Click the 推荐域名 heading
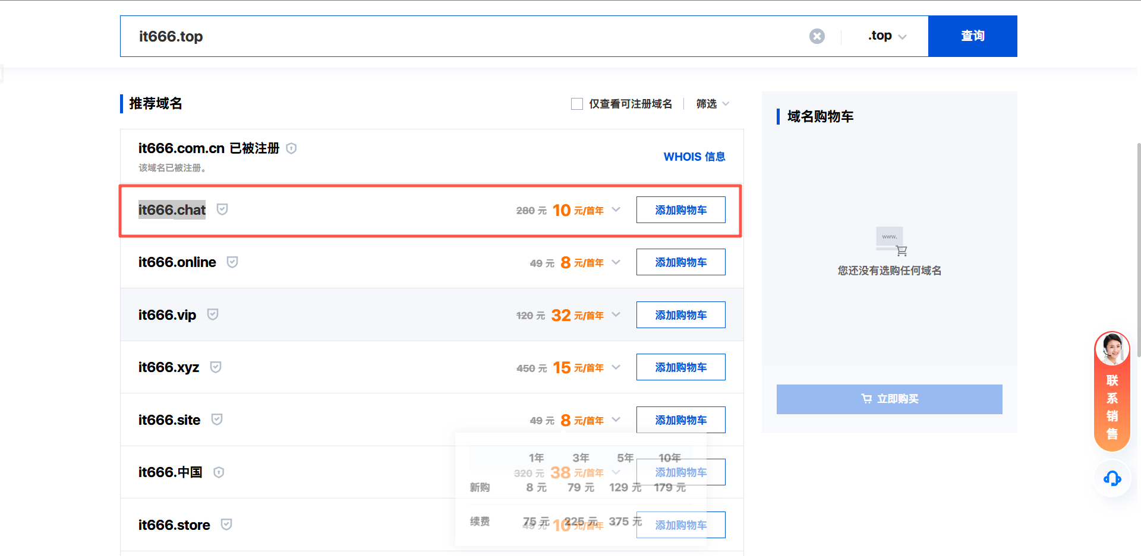 click(x=156, y=104)
